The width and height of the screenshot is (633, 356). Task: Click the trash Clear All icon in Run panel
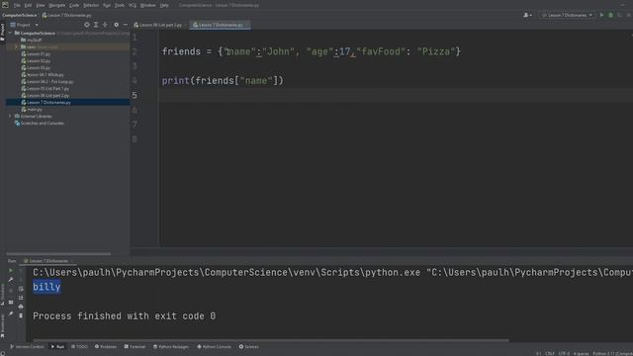[x=21, y=315]
